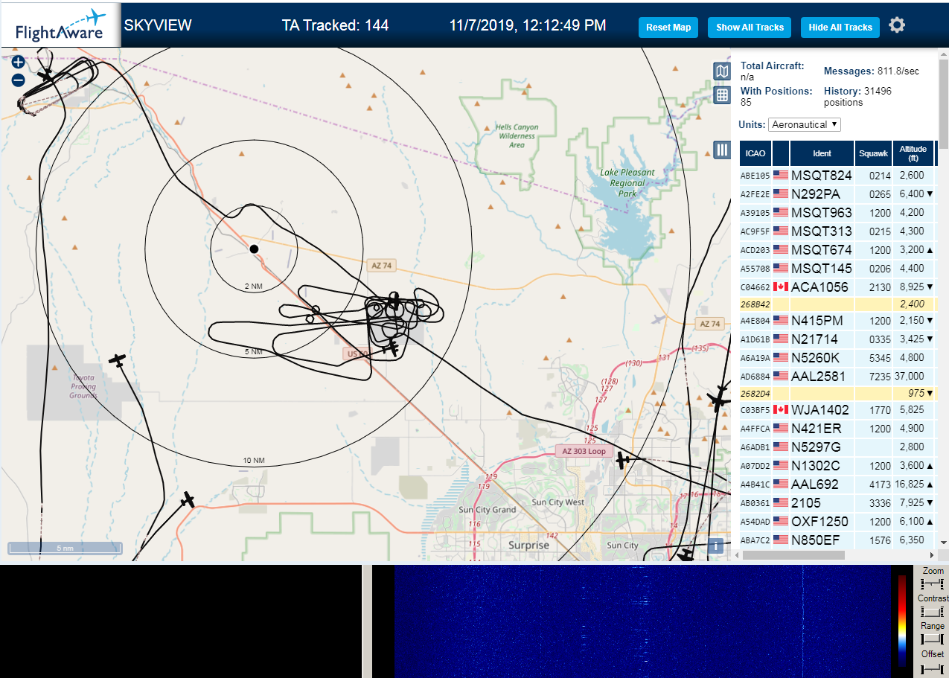This screenshot has width=949, height=678.
Task: Click the Messages rate 811.8/sec
Action: 897,71
